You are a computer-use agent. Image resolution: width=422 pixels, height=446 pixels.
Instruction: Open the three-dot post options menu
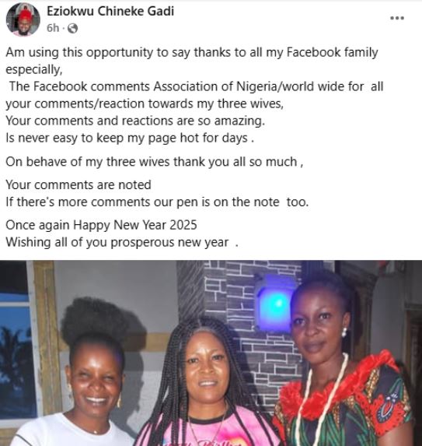click(397, 18)
